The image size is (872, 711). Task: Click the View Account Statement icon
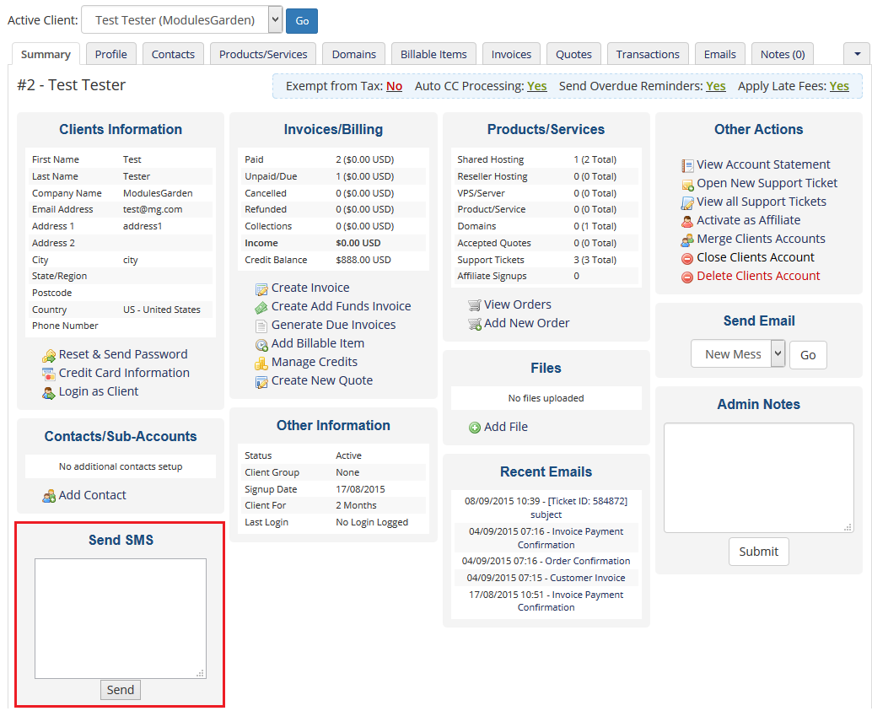point(687,165)
